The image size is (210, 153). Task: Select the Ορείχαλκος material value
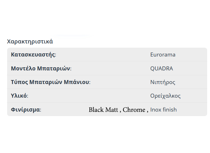165,96
